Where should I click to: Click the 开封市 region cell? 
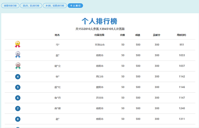pyautogui.click(x=100, y=98)
